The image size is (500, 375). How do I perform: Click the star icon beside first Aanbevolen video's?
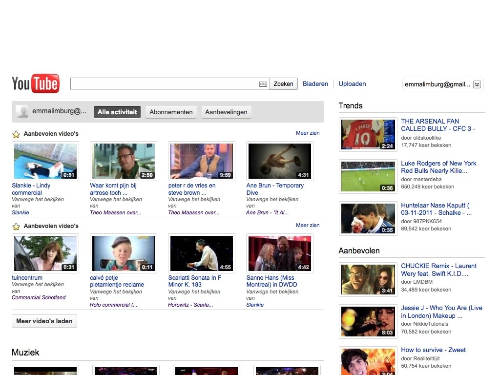tap(16, 134)
